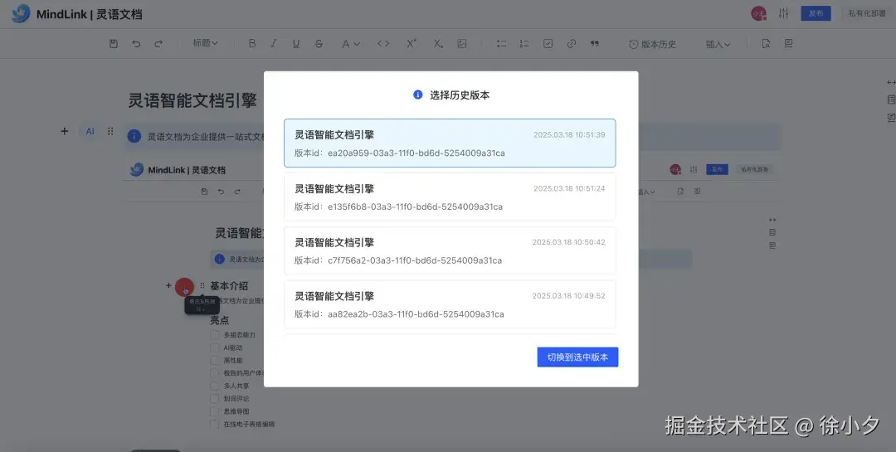This screenshot has width=896, height=452.
Task: Check the AI驱动 checkbox in embedded image
Action: 215,348
